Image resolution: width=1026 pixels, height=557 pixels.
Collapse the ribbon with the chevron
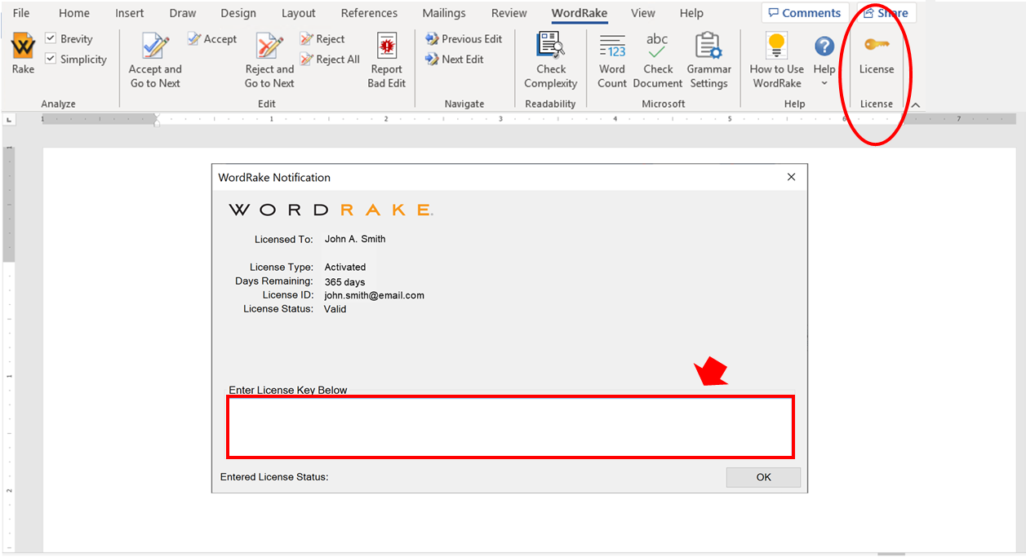pyautogui.click(x=915, y=104)
